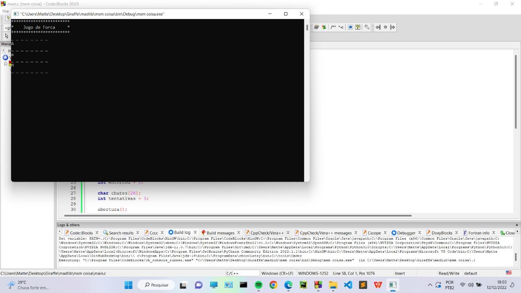
Task: Open the C/C++ language selector in status bar
Action: tap(243, 273)
